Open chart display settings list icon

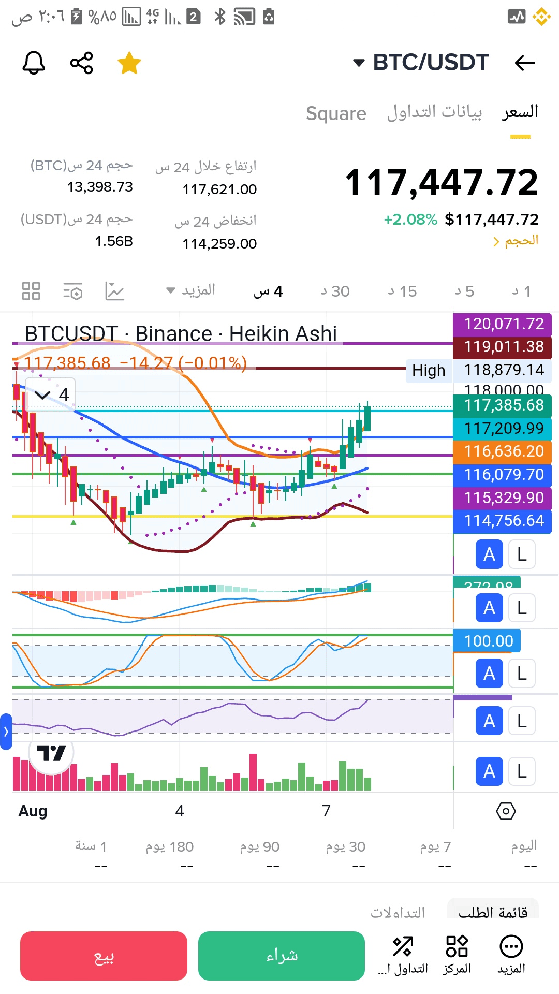[x=72, y=291]
